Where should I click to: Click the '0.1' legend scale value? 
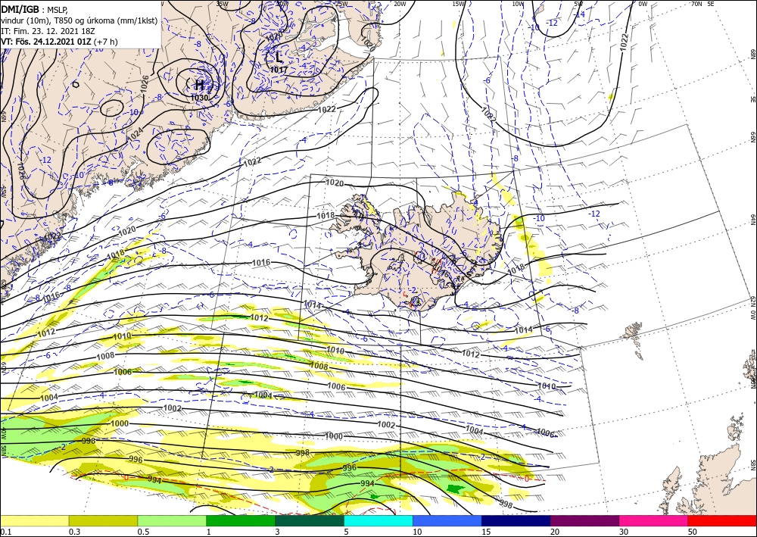(x=5, y=532)
